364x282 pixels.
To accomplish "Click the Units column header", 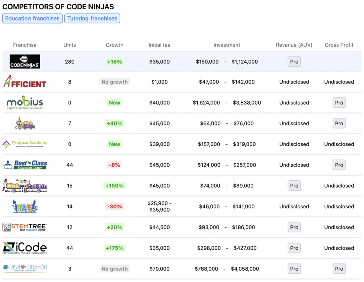I will (x=70, y=45).
